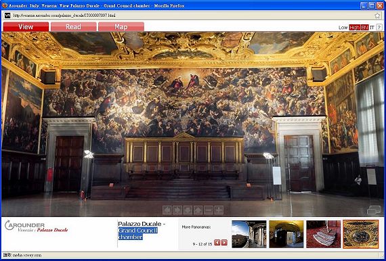
Task: Click the Firefox icon in the title bar
Action: point(5,5)
